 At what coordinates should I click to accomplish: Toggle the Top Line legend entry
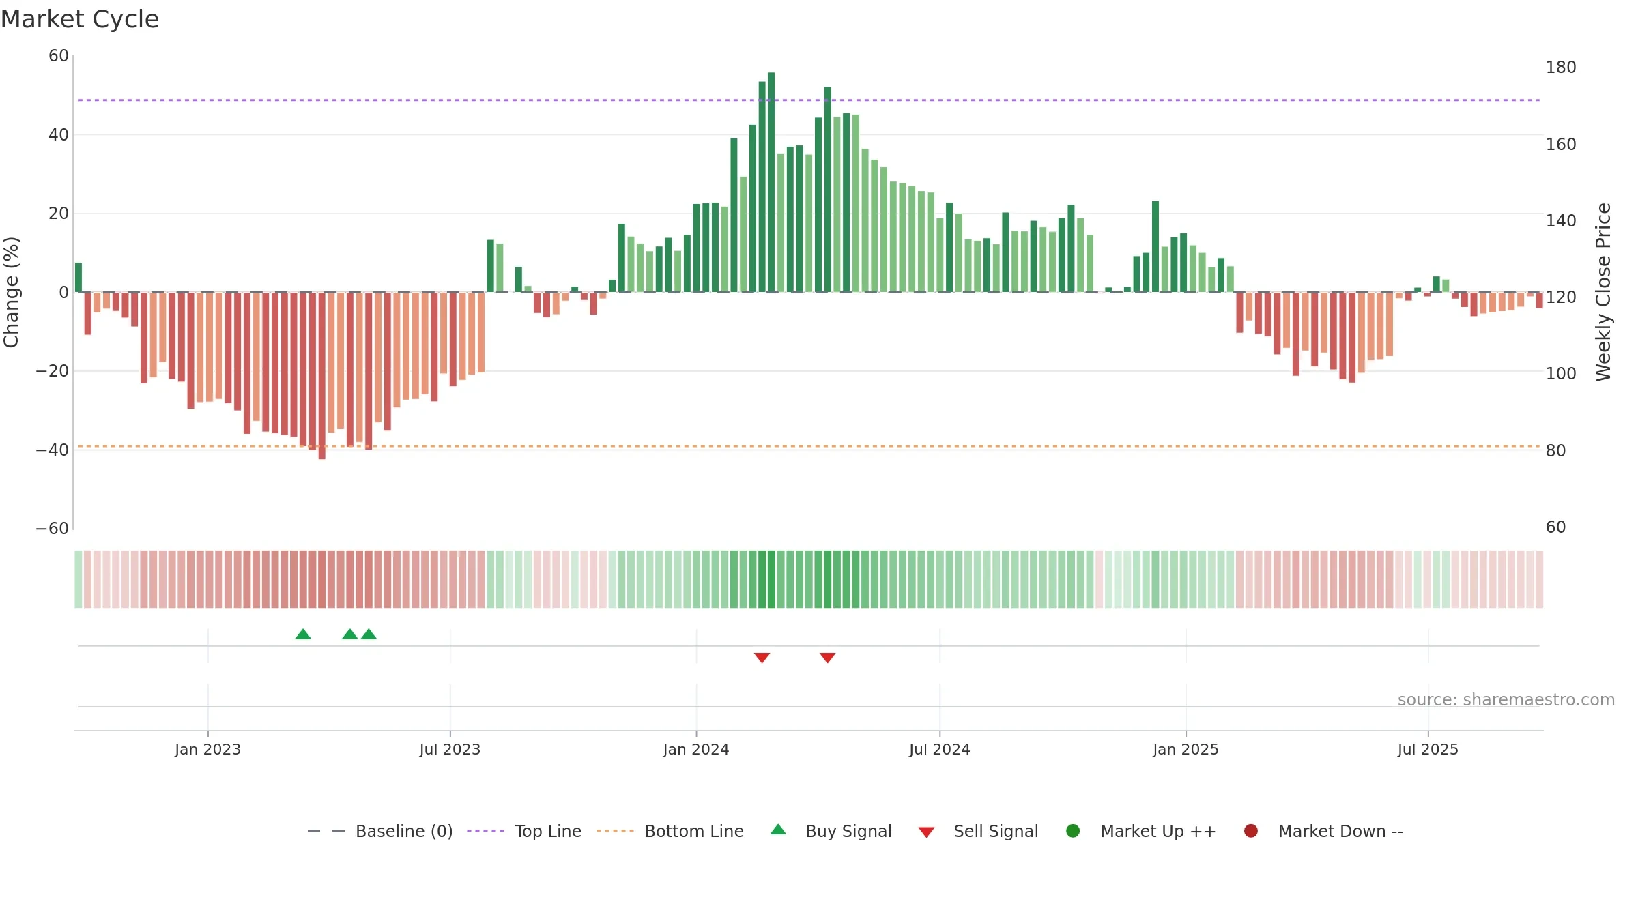click(x=523, y=831)
